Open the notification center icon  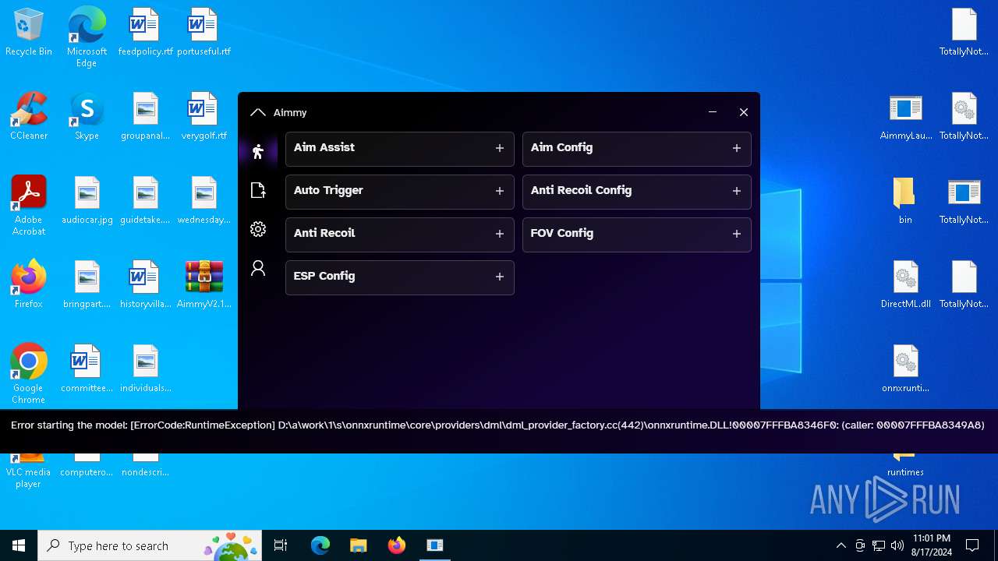click(x=972, y=545)
